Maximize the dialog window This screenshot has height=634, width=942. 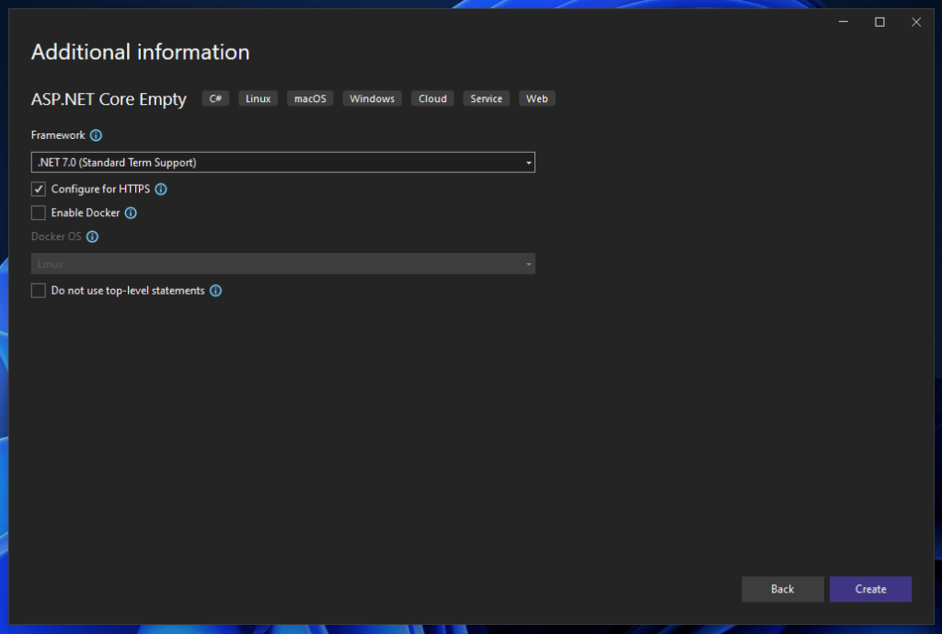879,22
